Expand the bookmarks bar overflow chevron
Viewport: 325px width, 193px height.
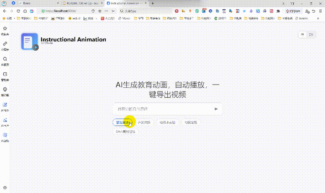coord(318,18)
